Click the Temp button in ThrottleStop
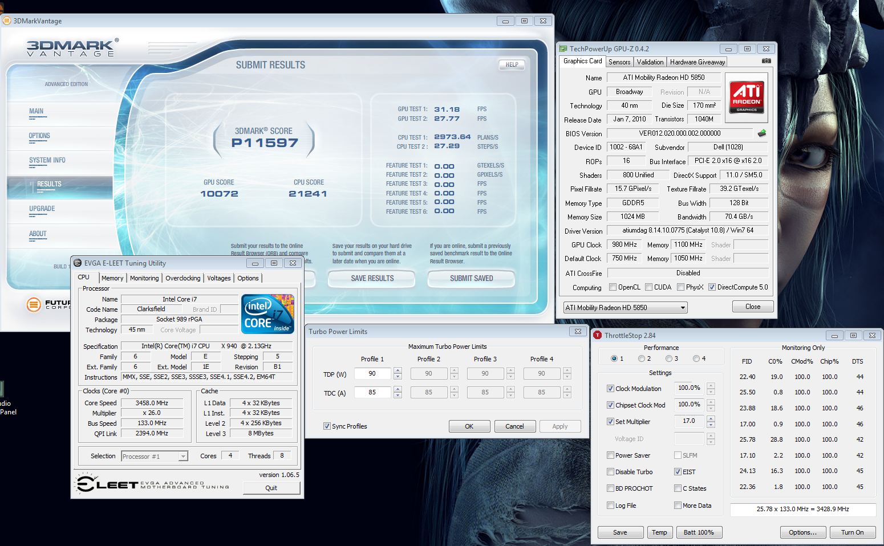 pos(659,532)
